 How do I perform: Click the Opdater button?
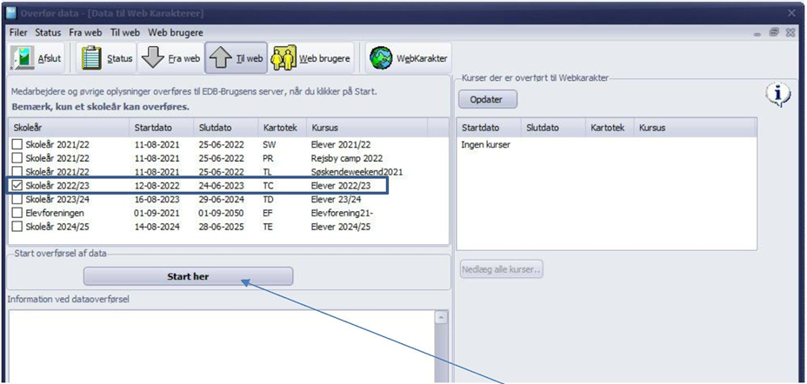pos(487,100)
